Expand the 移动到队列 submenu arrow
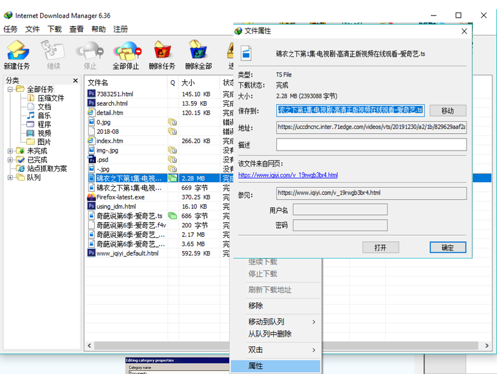 [314, 322]
